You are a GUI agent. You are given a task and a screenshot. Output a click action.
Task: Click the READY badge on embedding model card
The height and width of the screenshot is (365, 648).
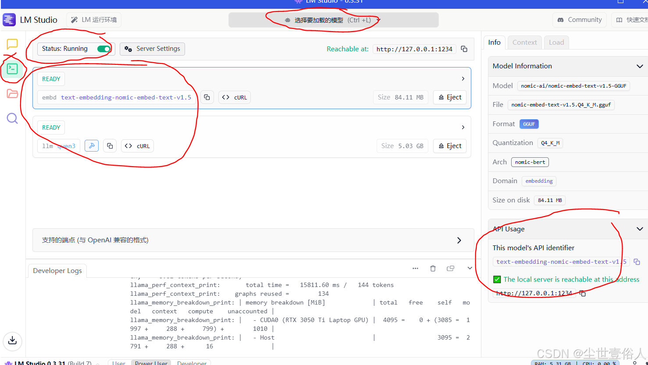[x=51, y=79]
